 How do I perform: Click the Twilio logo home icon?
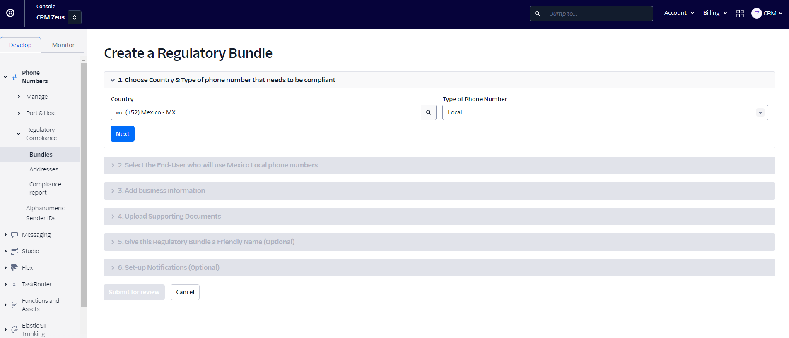click(10, 13)
